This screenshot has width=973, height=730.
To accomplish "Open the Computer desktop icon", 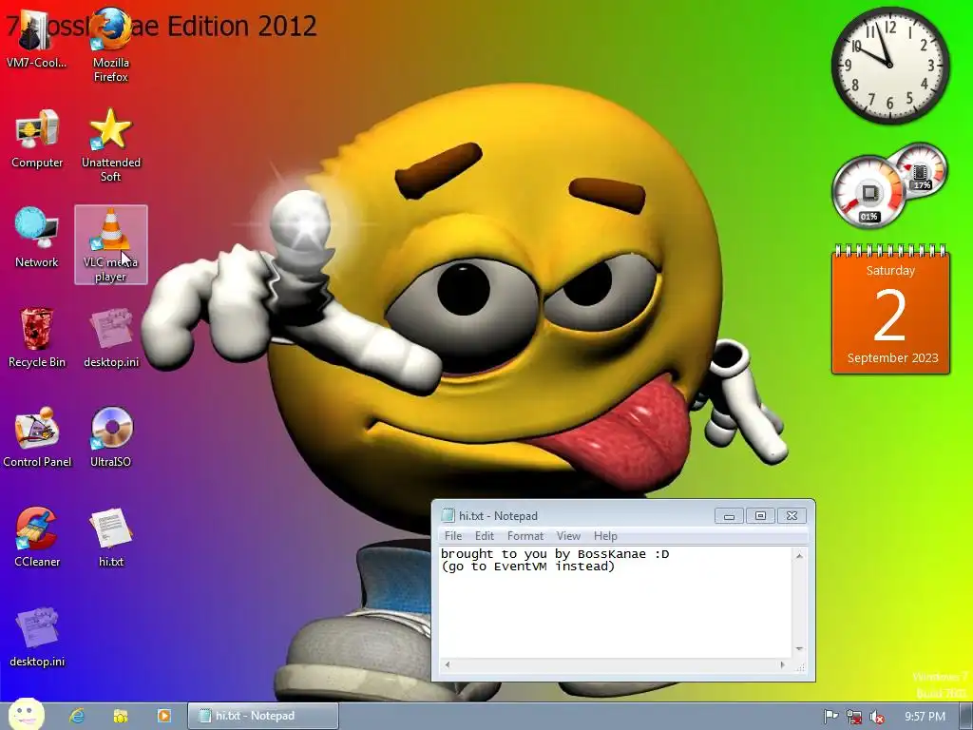I will [x=37, y=138].
